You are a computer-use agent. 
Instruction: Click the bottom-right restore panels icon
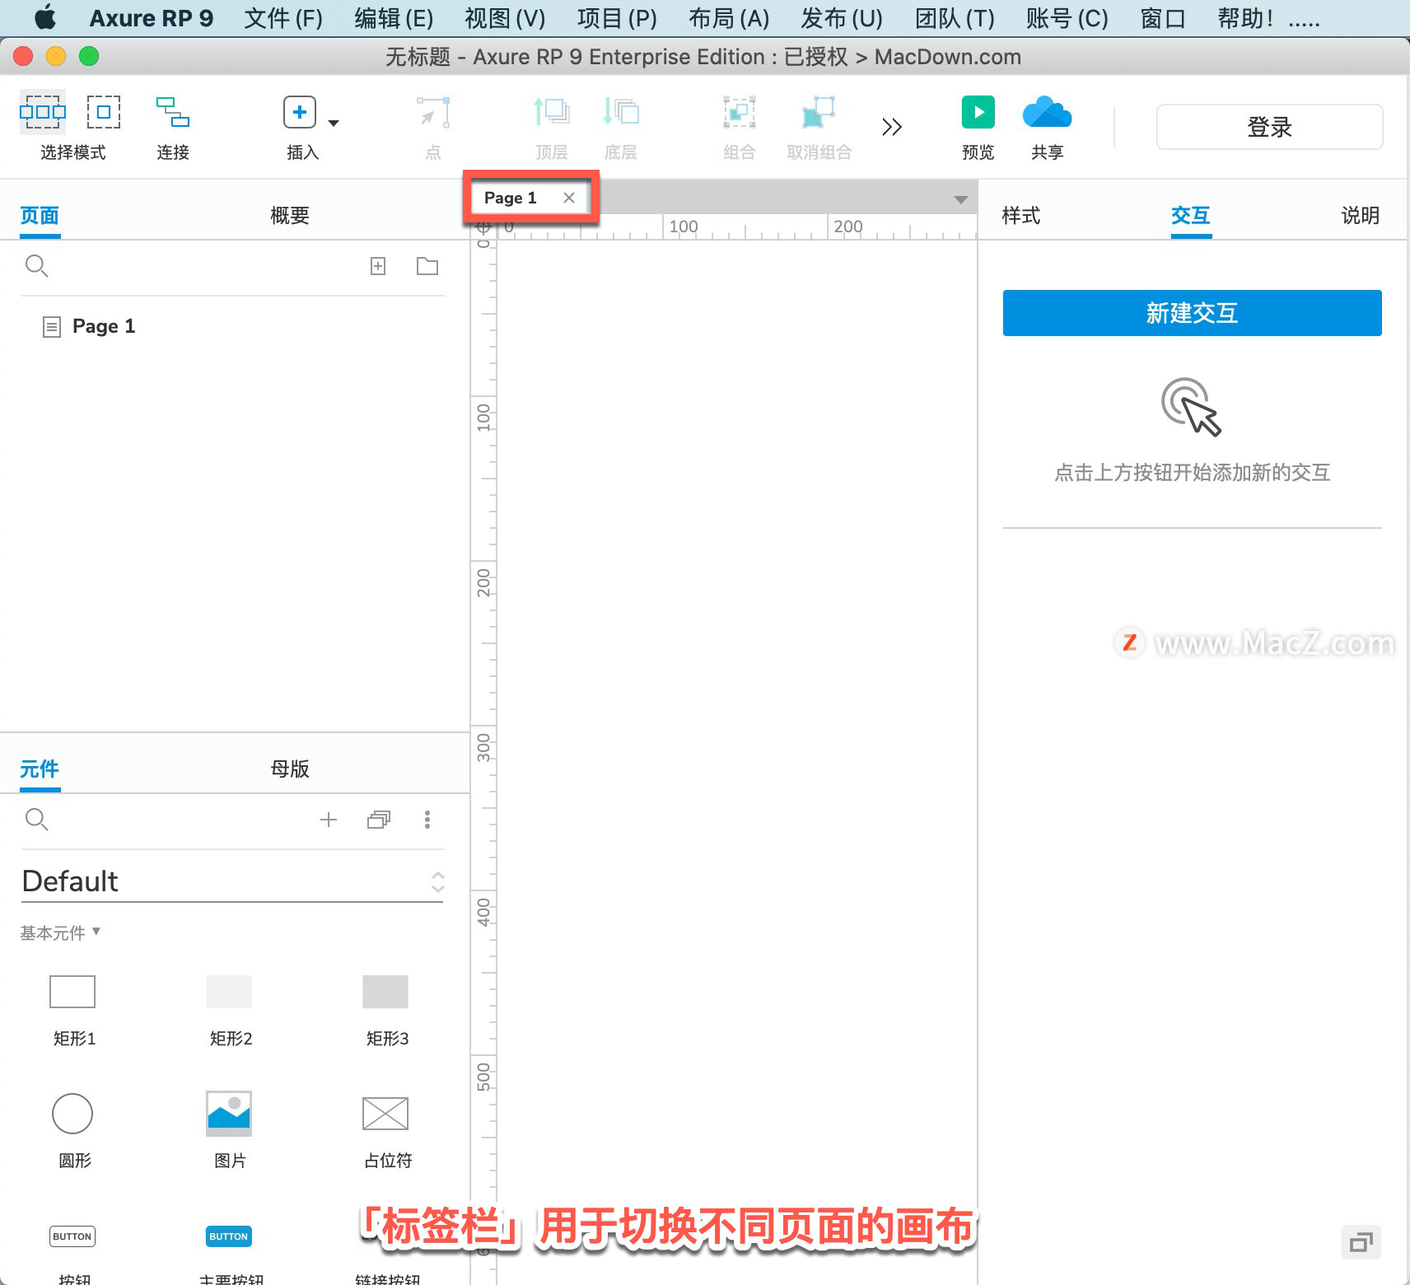[x=1361, y=1242]
